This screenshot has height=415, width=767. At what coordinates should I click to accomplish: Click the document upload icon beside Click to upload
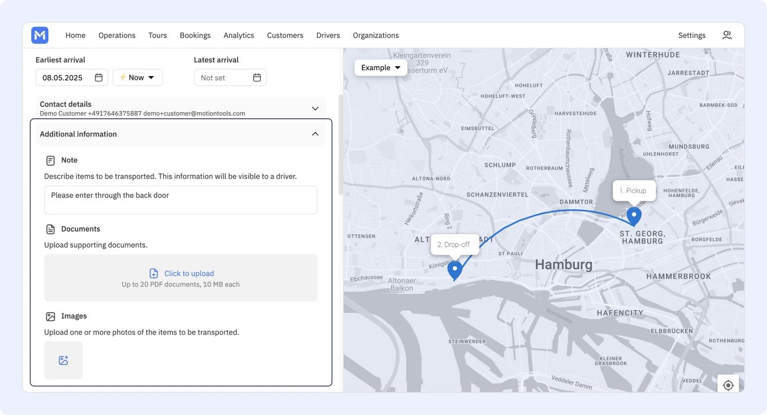pyautogui.click(x=154, y=274)
